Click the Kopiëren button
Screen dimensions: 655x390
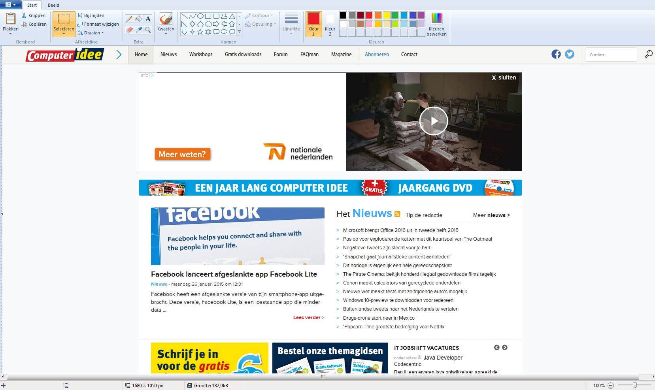[34, 24]
